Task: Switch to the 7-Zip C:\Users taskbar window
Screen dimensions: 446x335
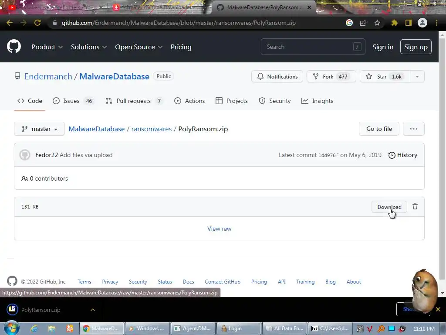Action: (330, 328)
